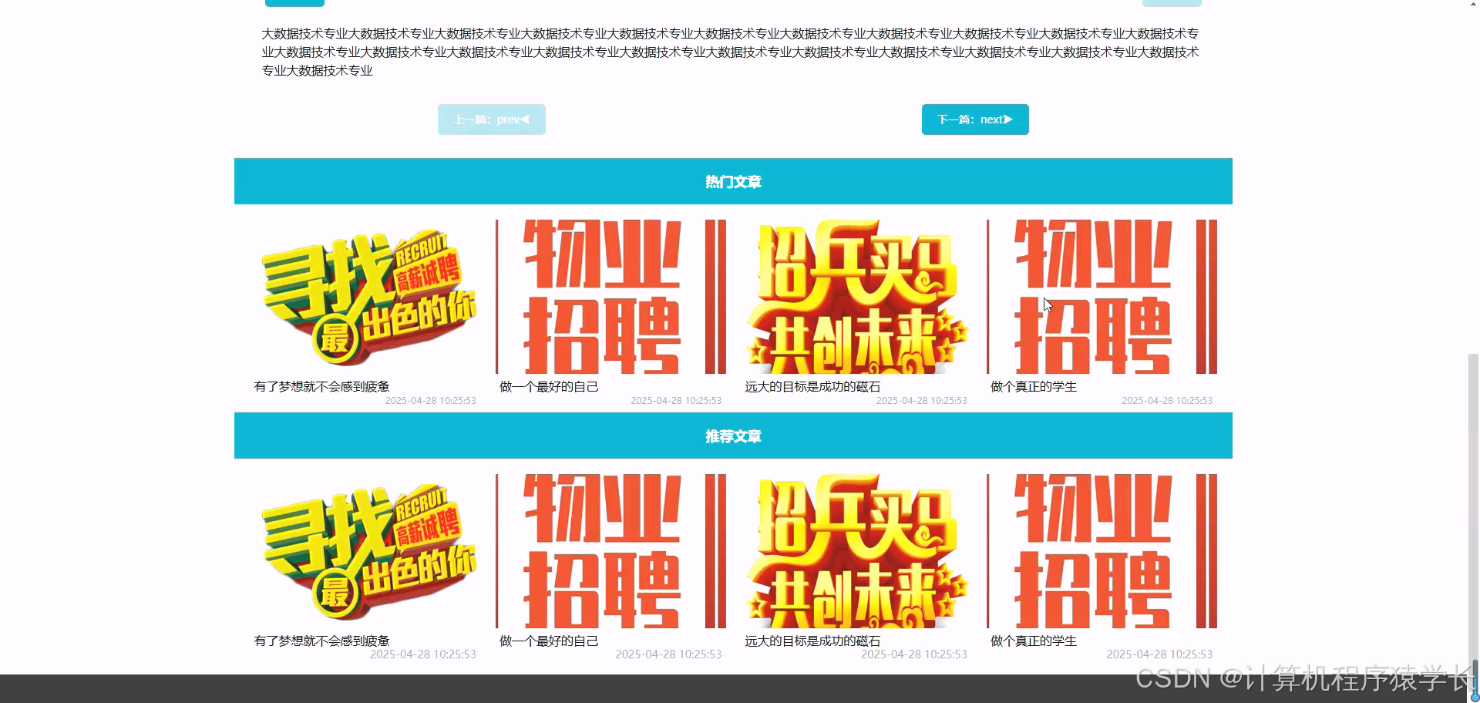Click the teal button at top left
The image size is (1480, 703).
(294, 3)
